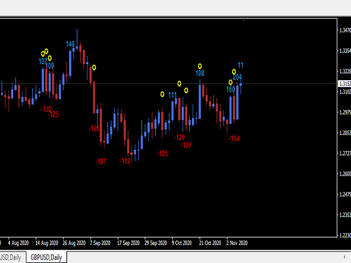Click the blue 111 value label
This screenshot has height=263, width=351.
click(x=172, y=95)
